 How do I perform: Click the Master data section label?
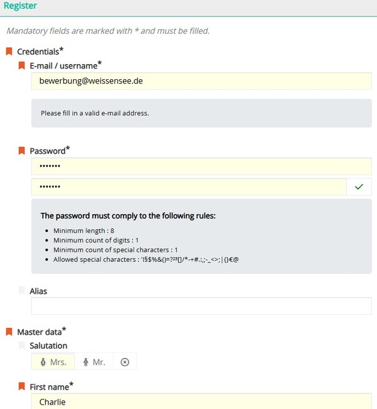pyautogui.click(x=40, y=331)
